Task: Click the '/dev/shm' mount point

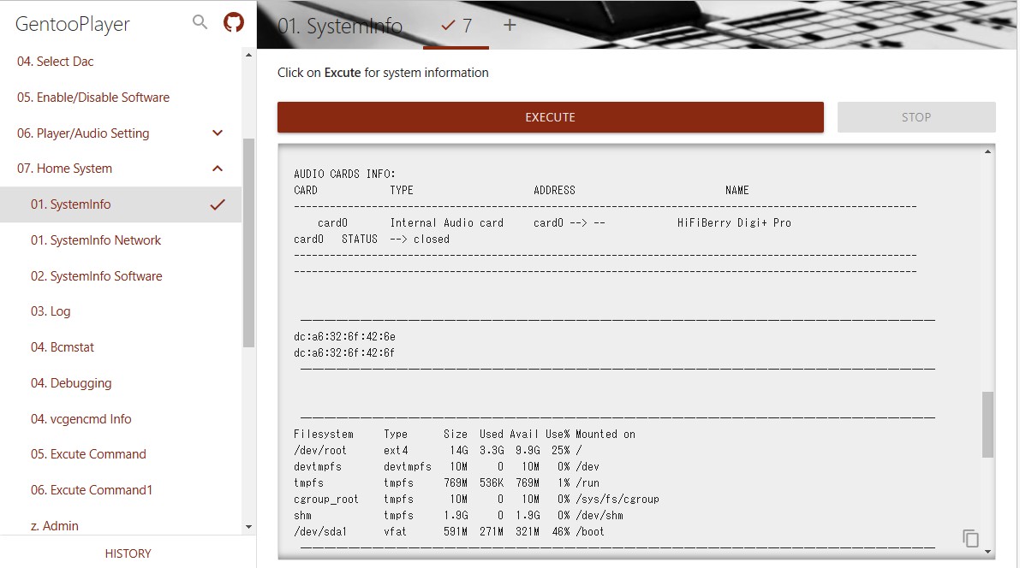Action: (x=599, y=515)
